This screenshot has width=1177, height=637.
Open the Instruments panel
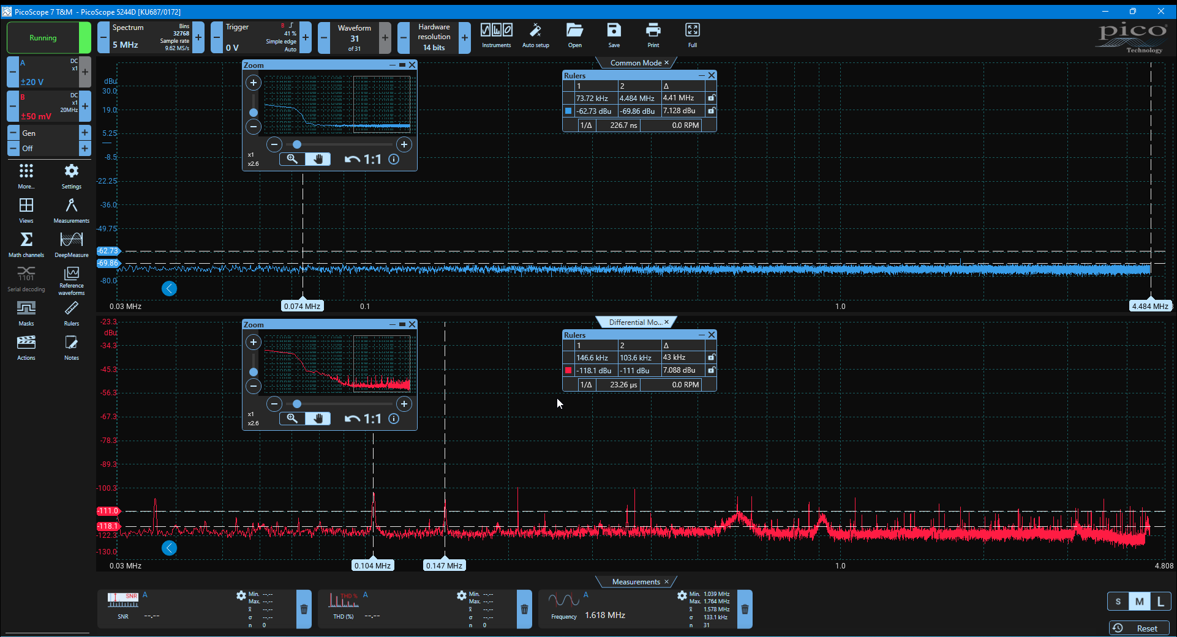pyautogui.click(x=496, y=36)
